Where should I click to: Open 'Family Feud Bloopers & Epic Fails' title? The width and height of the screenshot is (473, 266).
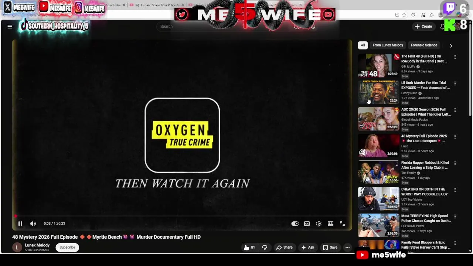click(426, 245)
